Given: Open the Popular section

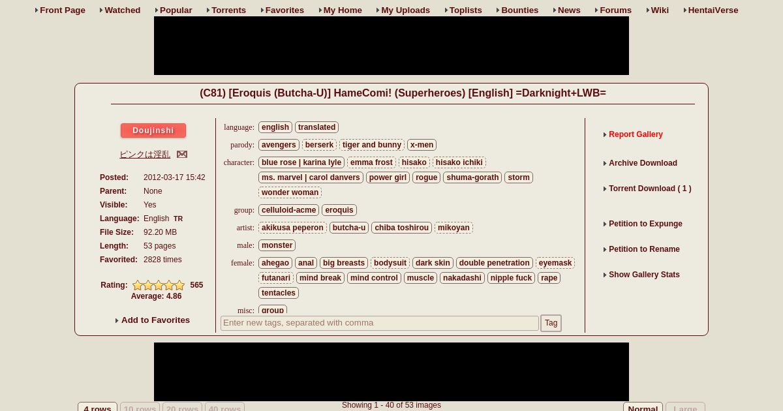Looking at the screenshot, I should pos(176,10).
